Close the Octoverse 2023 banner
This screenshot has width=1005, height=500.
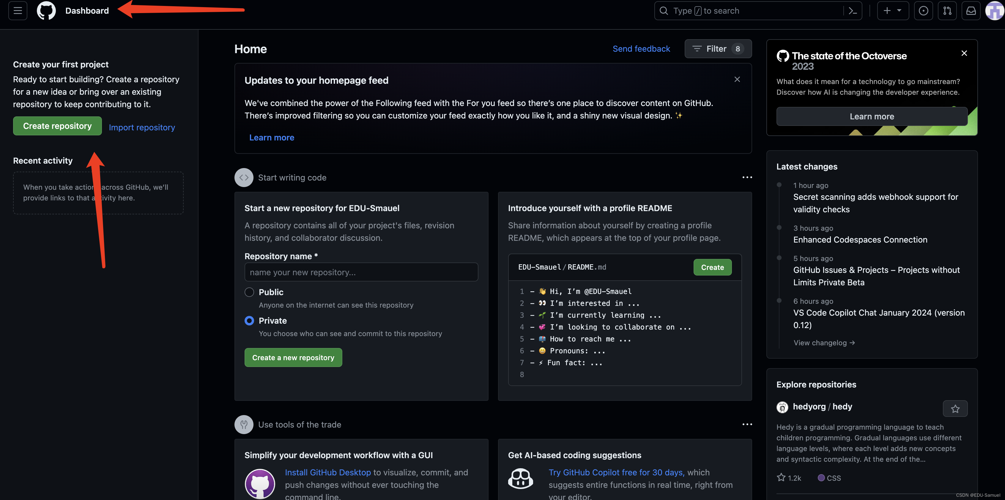click(x=964, y=53)
